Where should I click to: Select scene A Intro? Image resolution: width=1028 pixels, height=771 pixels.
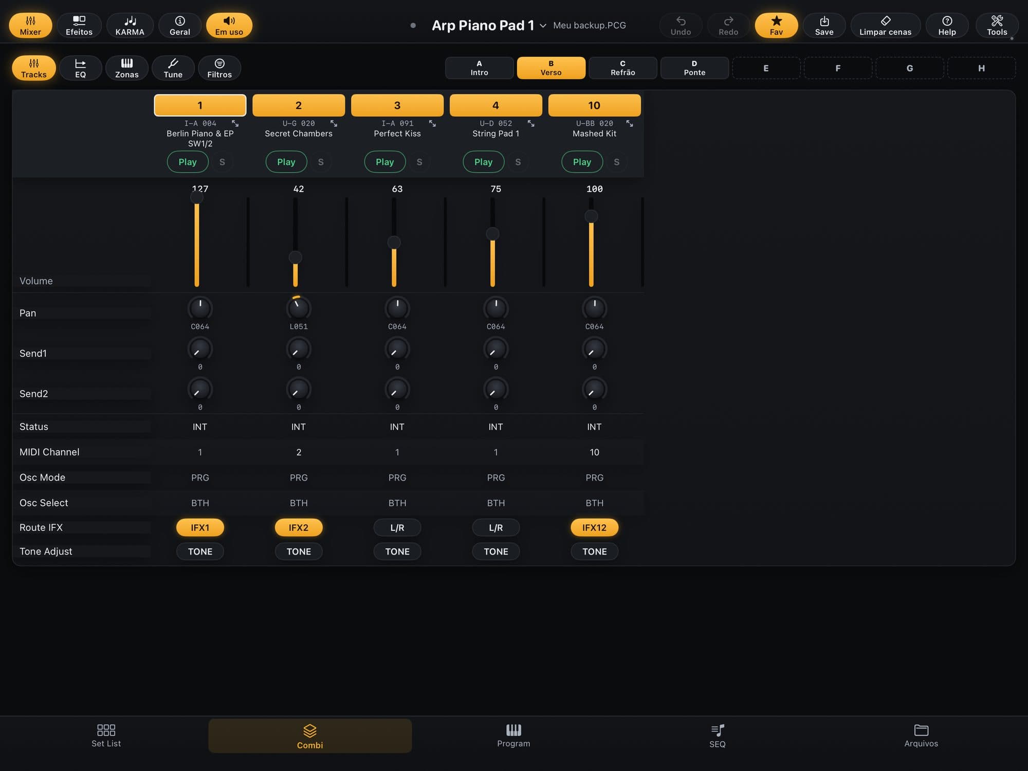[x=479, y=68]
